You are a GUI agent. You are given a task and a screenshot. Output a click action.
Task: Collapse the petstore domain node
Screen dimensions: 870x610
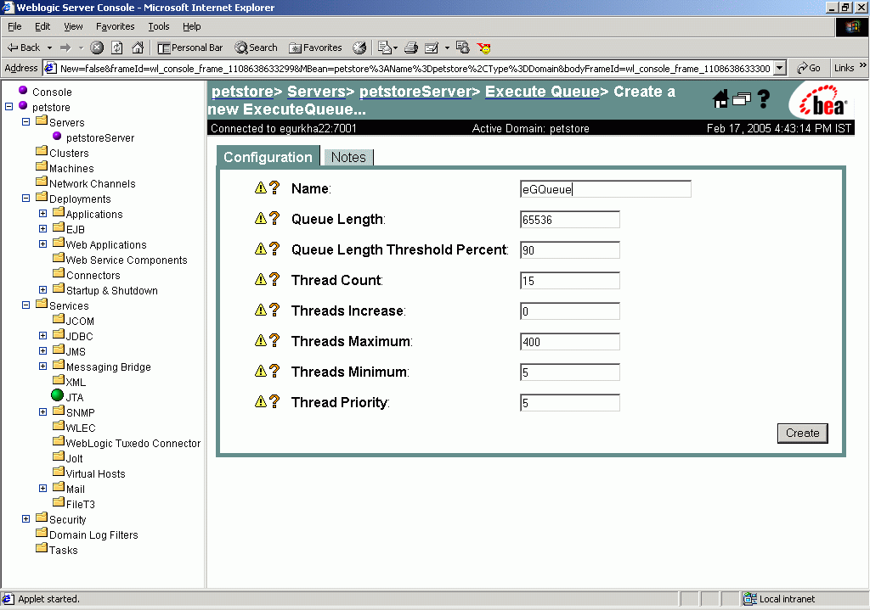[8, 106]
